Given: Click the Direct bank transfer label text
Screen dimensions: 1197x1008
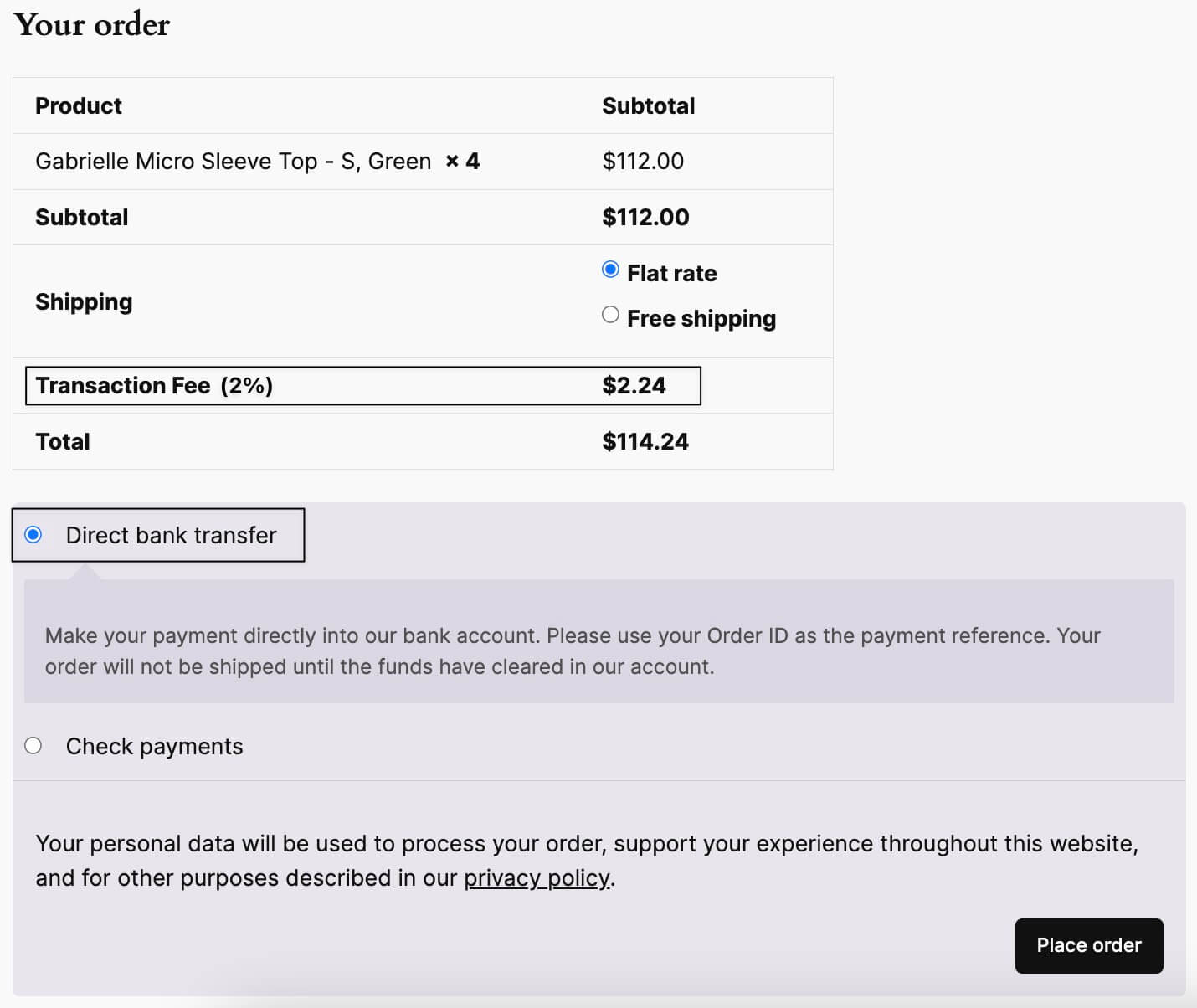Looking at the screenshot, I should tap(172, 535).
